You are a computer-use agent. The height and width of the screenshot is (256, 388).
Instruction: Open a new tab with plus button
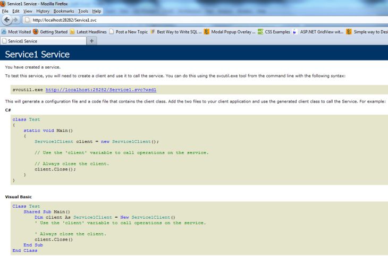point(91,41)
